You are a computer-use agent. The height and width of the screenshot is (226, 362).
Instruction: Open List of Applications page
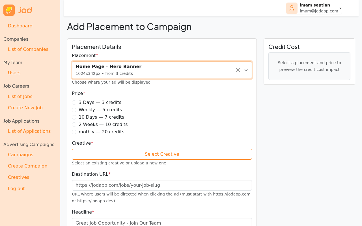point(29,131)
